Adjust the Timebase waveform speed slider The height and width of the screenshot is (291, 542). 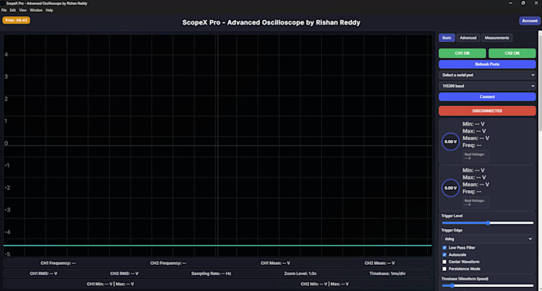pos(487,285)
